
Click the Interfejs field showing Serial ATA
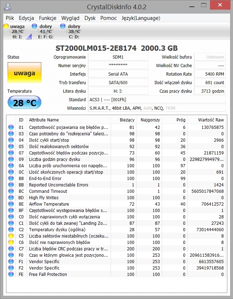pyautogui.click(x=118, y=74)
